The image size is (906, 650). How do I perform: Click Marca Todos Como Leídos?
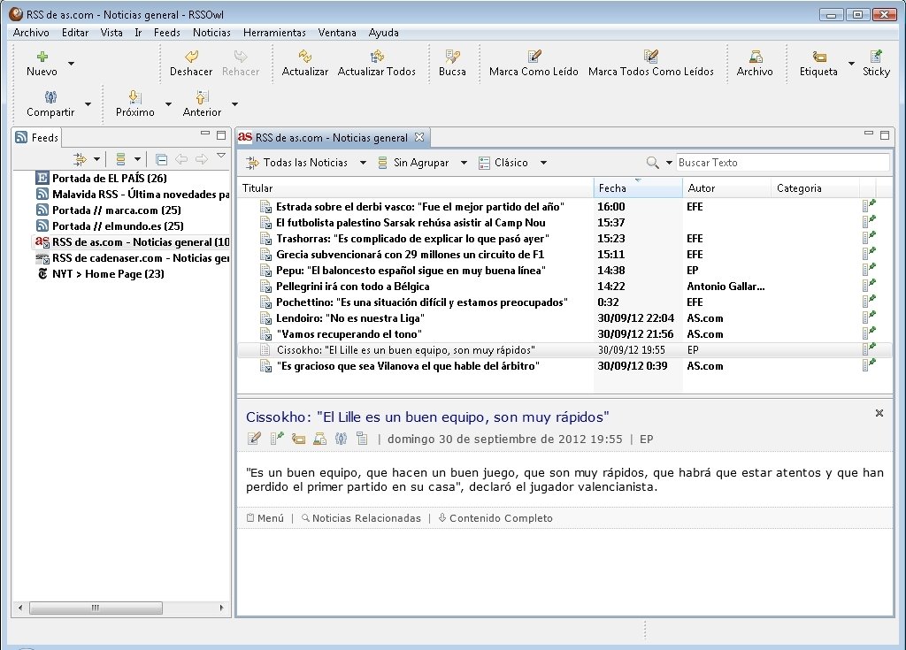tap(650, 64)
